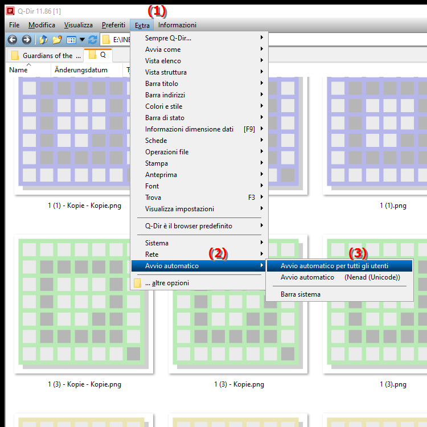Open the Preferiti menu

[113, 25]
